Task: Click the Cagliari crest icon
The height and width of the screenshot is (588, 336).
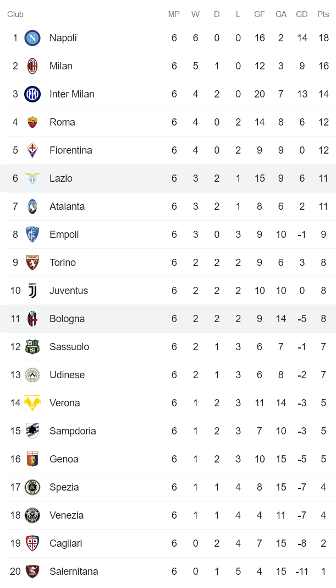Action: tap(32, 543)
